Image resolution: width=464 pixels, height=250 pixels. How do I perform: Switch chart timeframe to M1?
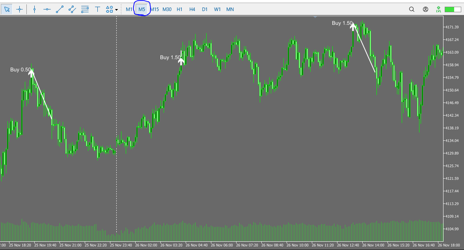(129, 9)
